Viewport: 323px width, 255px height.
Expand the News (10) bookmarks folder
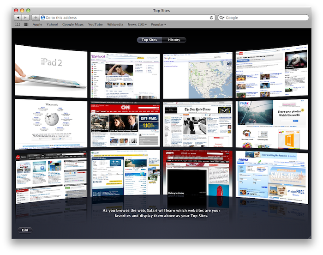point(137,24)
